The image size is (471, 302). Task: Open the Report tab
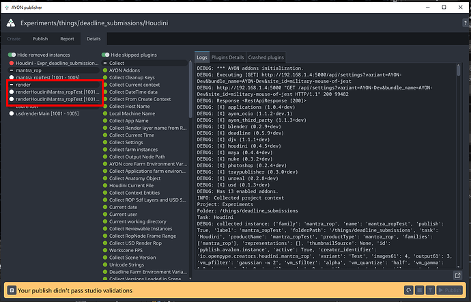coord(67,39)
